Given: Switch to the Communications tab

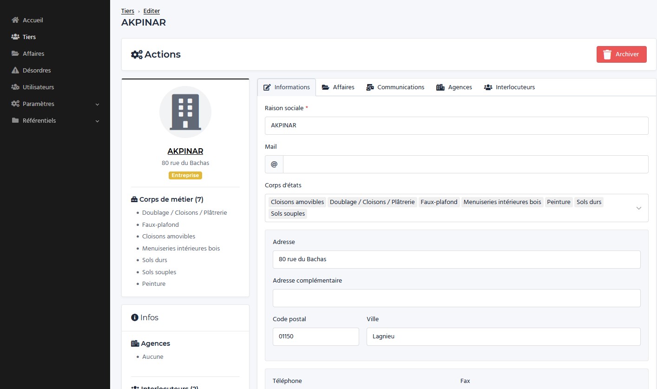Looking at the screenshot, I should (x=395, y=87).
